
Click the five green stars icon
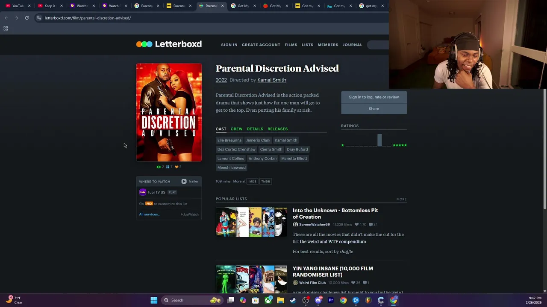(x=400, y=145)
